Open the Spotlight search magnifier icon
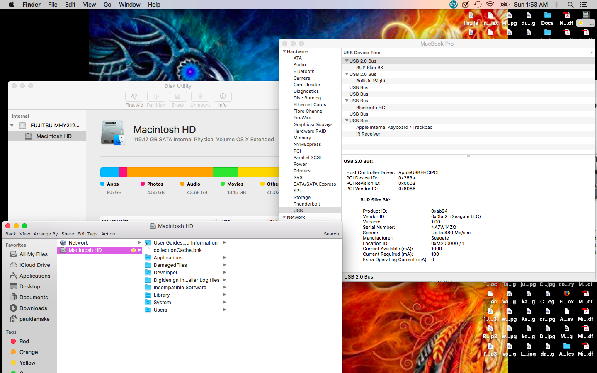The width and height of the screenshot is (597, 373). tap(570, 5)
